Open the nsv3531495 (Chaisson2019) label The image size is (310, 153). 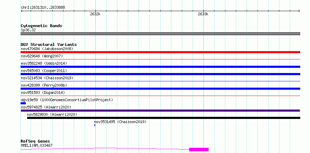pyautogui.click(x=120, y=122)
